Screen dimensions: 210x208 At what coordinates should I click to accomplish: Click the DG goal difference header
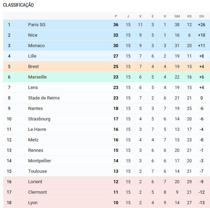[202, 16]
